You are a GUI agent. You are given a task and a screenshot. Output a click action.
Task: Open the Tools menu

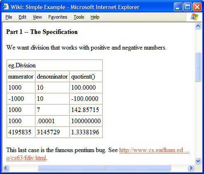click(x=79, y=17)
